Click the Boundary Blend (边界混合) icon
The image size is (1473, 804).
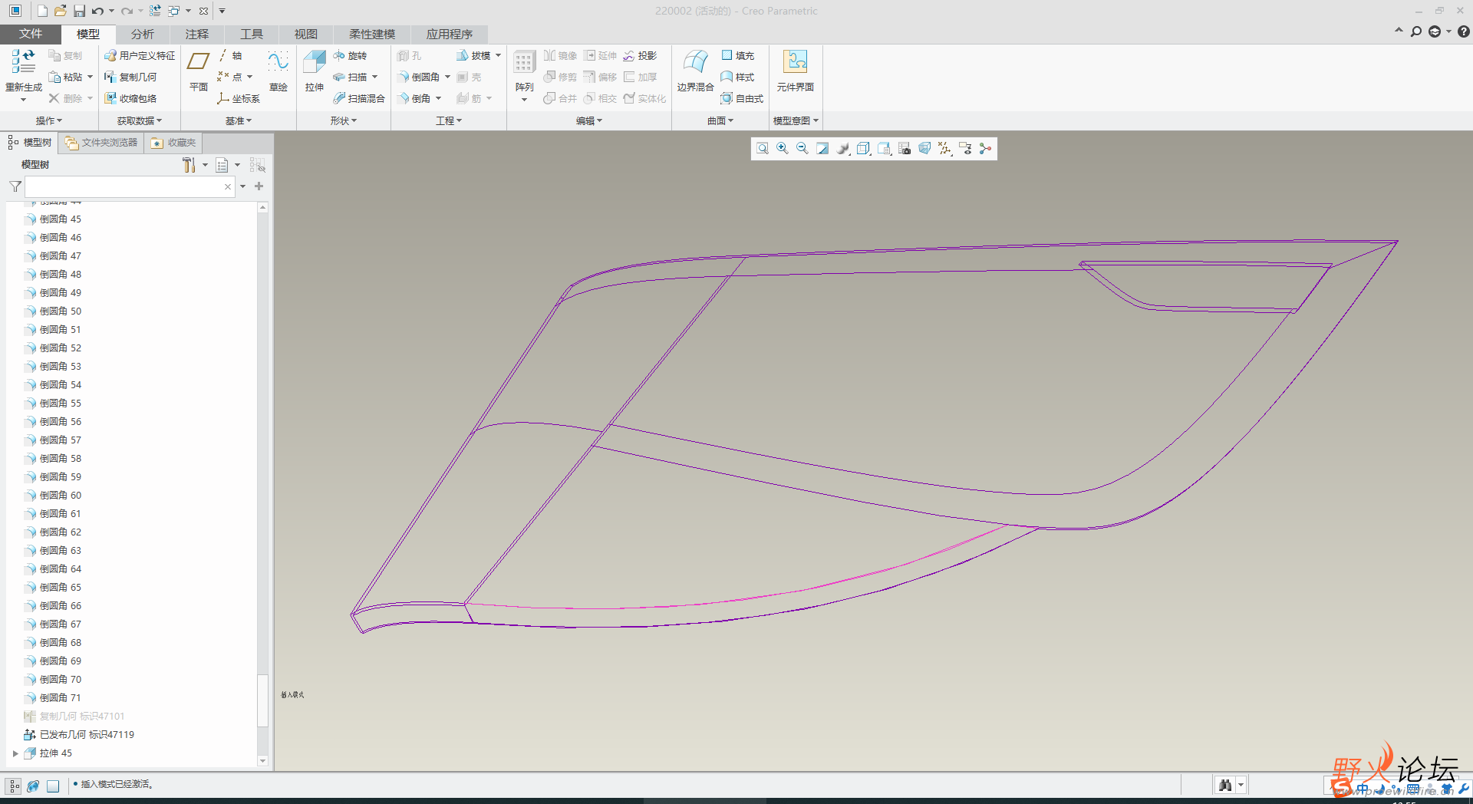tap(695, 63)
